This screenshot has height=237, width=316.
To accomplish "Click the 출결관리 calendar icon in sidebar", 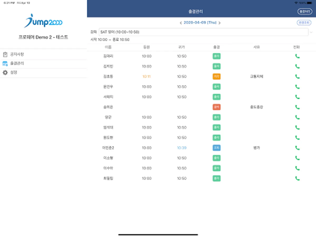I will [x=5, y=63].
